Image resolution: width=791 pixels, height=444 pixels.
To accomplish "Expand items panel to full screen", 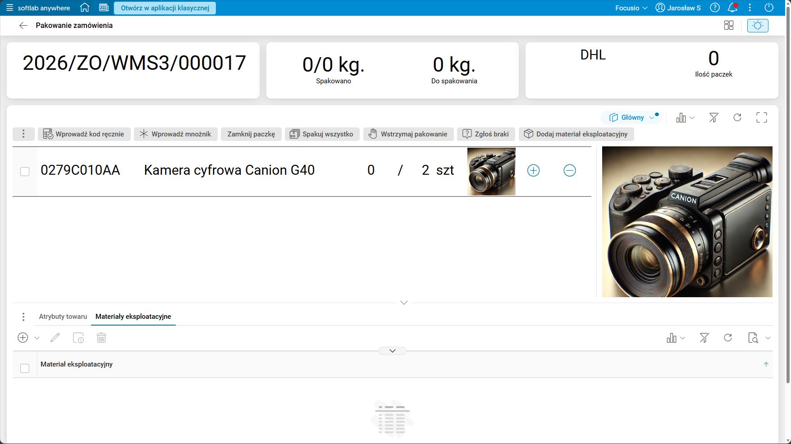I will point(762,118).
